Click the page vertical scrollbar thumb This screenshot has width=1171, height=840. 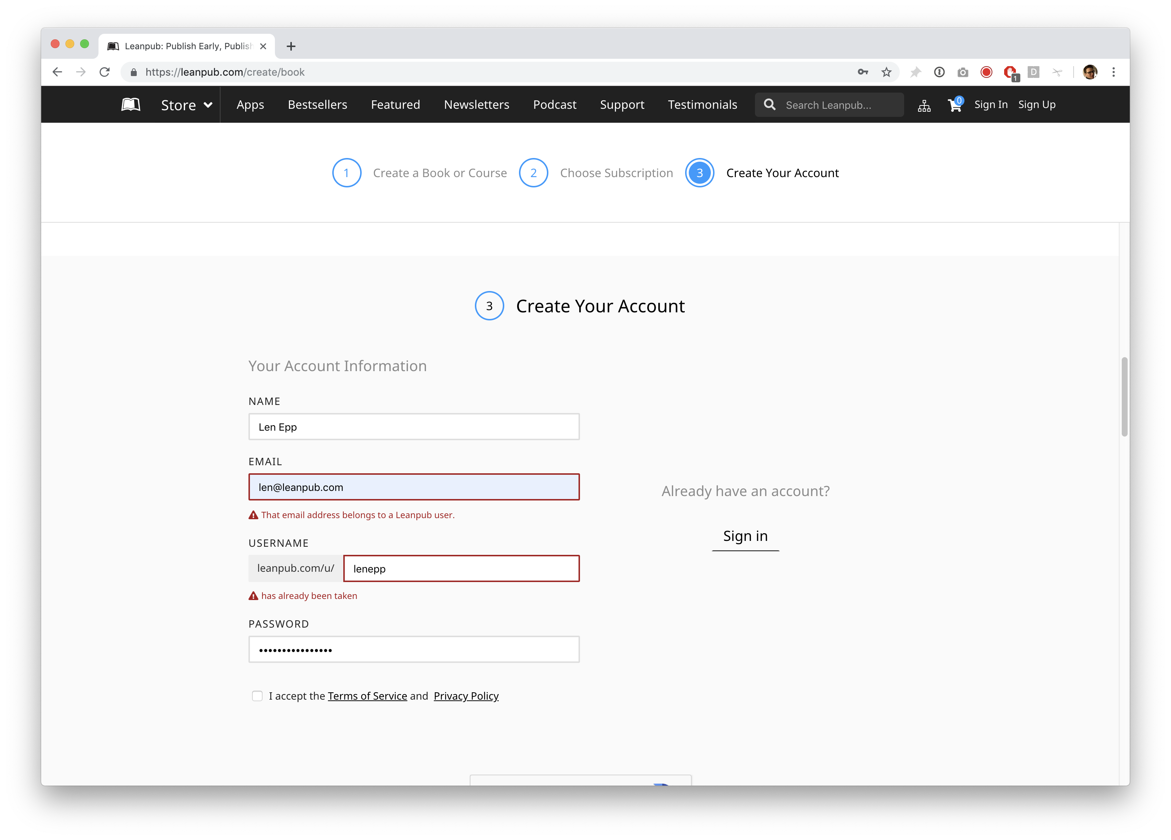tap(1124, 396)
